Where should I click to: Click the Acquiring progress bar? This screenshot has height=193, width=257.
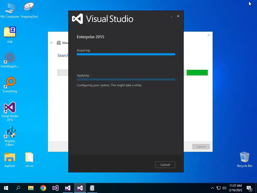click(126, 54)
